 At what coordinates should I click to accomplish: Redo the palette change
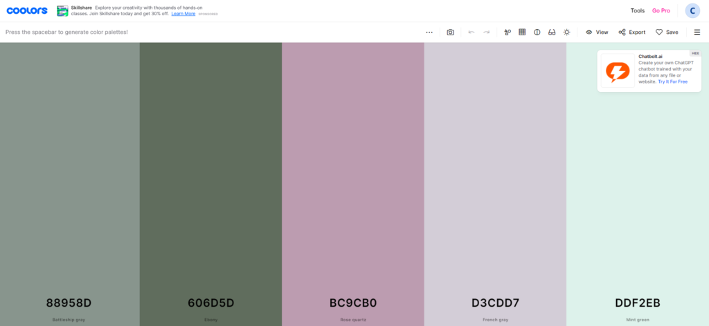tap(487, 32)
